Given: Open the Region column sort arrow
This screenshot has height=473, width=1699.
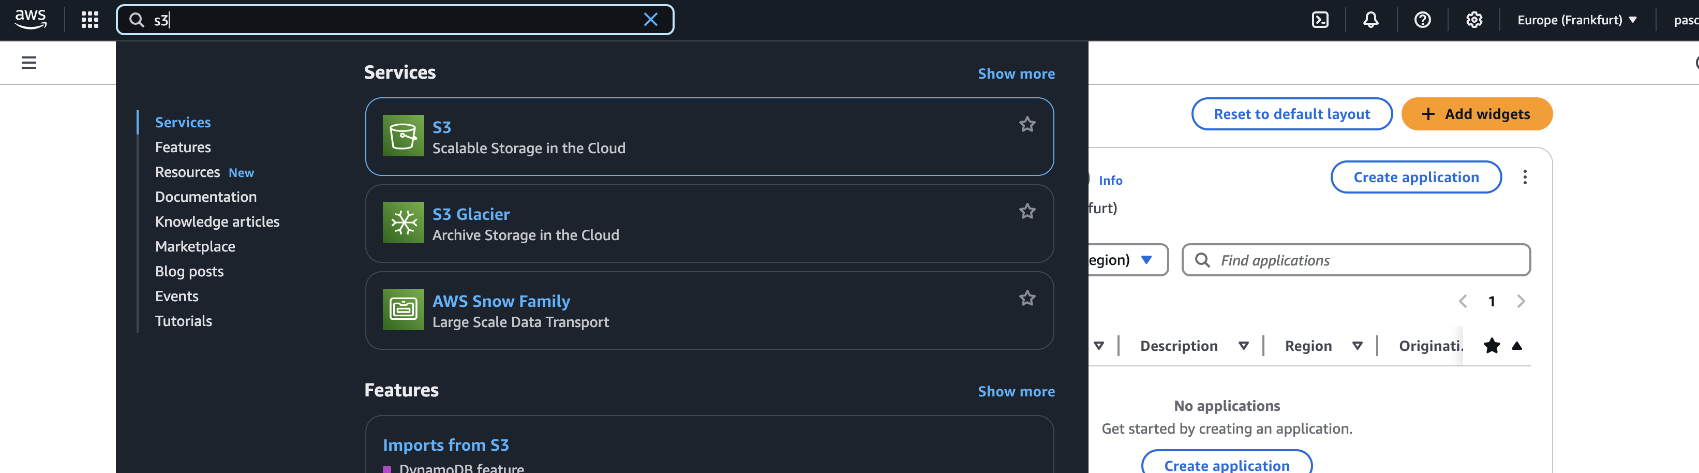Looking at the screenshot, I should point(1358,346).
